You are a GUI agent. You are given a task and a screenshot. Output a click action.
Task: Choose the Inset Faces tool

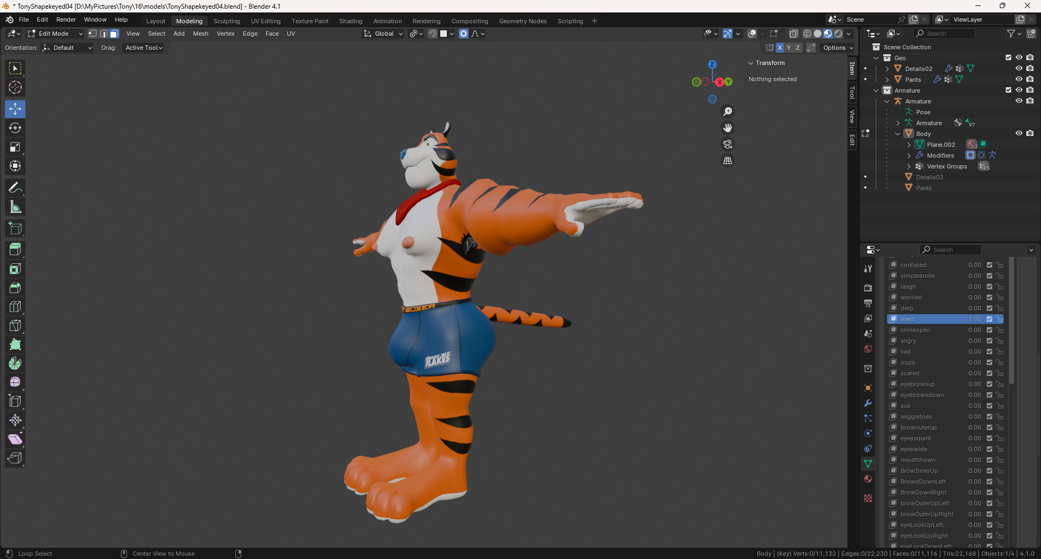(15, 269)
